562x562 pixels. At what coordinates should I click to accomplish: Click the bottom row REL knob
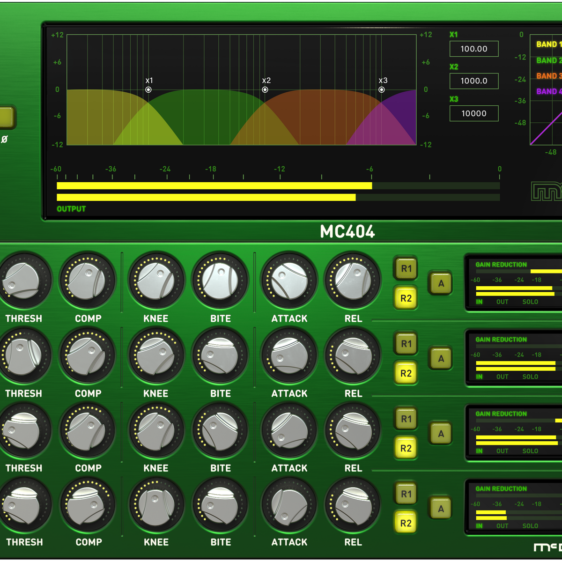(353, 506)
